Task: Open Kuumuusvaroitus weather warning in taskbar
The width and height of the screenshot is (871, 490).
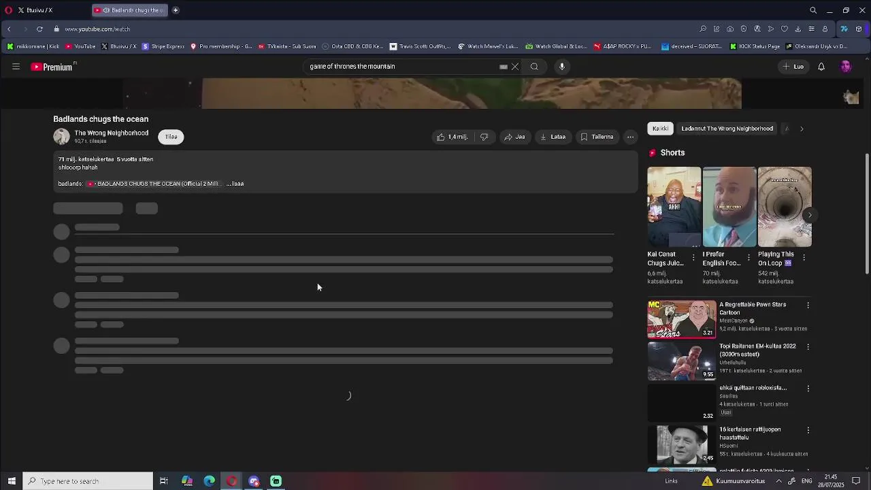Action: [734, 481]
